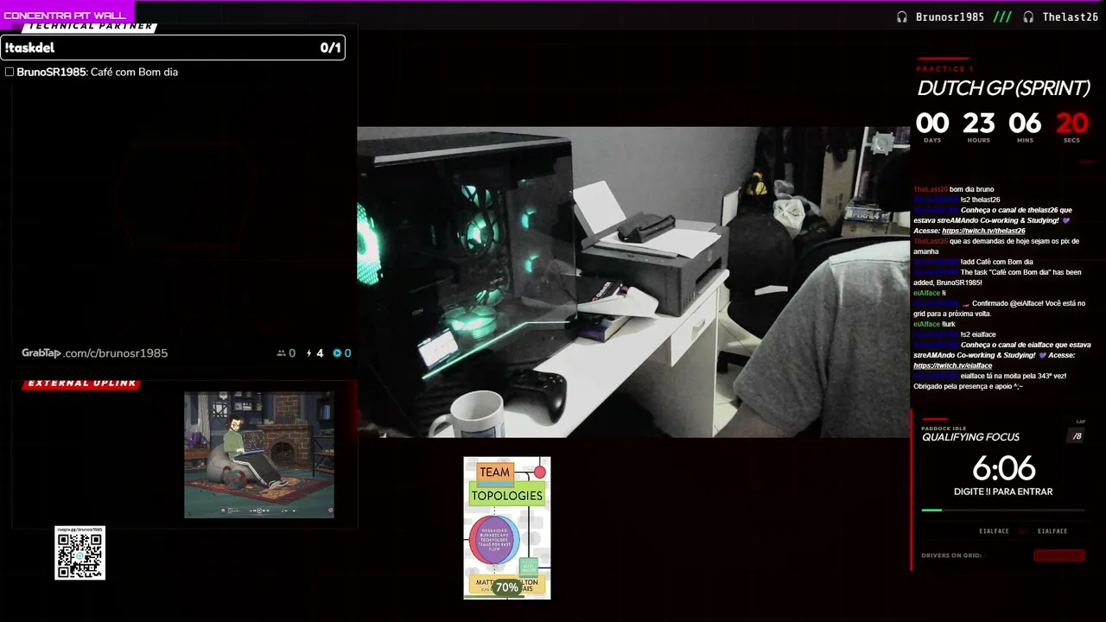Open the twitch.tv/eialface link in chat
This screenshot has height=622, width=1106.
952,365
